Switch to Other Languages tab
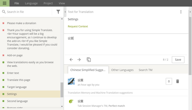 (x=122, y=70)
